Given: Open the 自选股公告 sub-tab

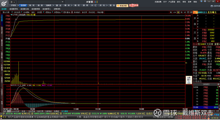Looking at the screenshot, I should click(x=24, y=9).
